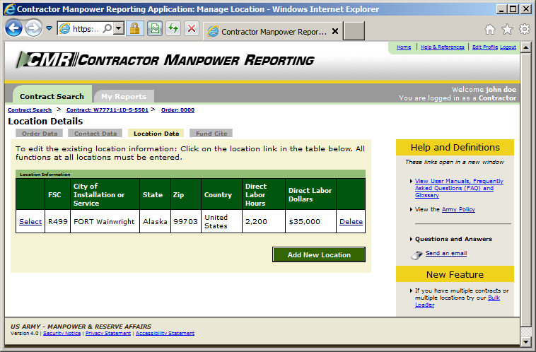Image resolution: width=536 pixels, height=352 pixels.
Task: Select the FORT Wainwright location row
Action: 30,221
